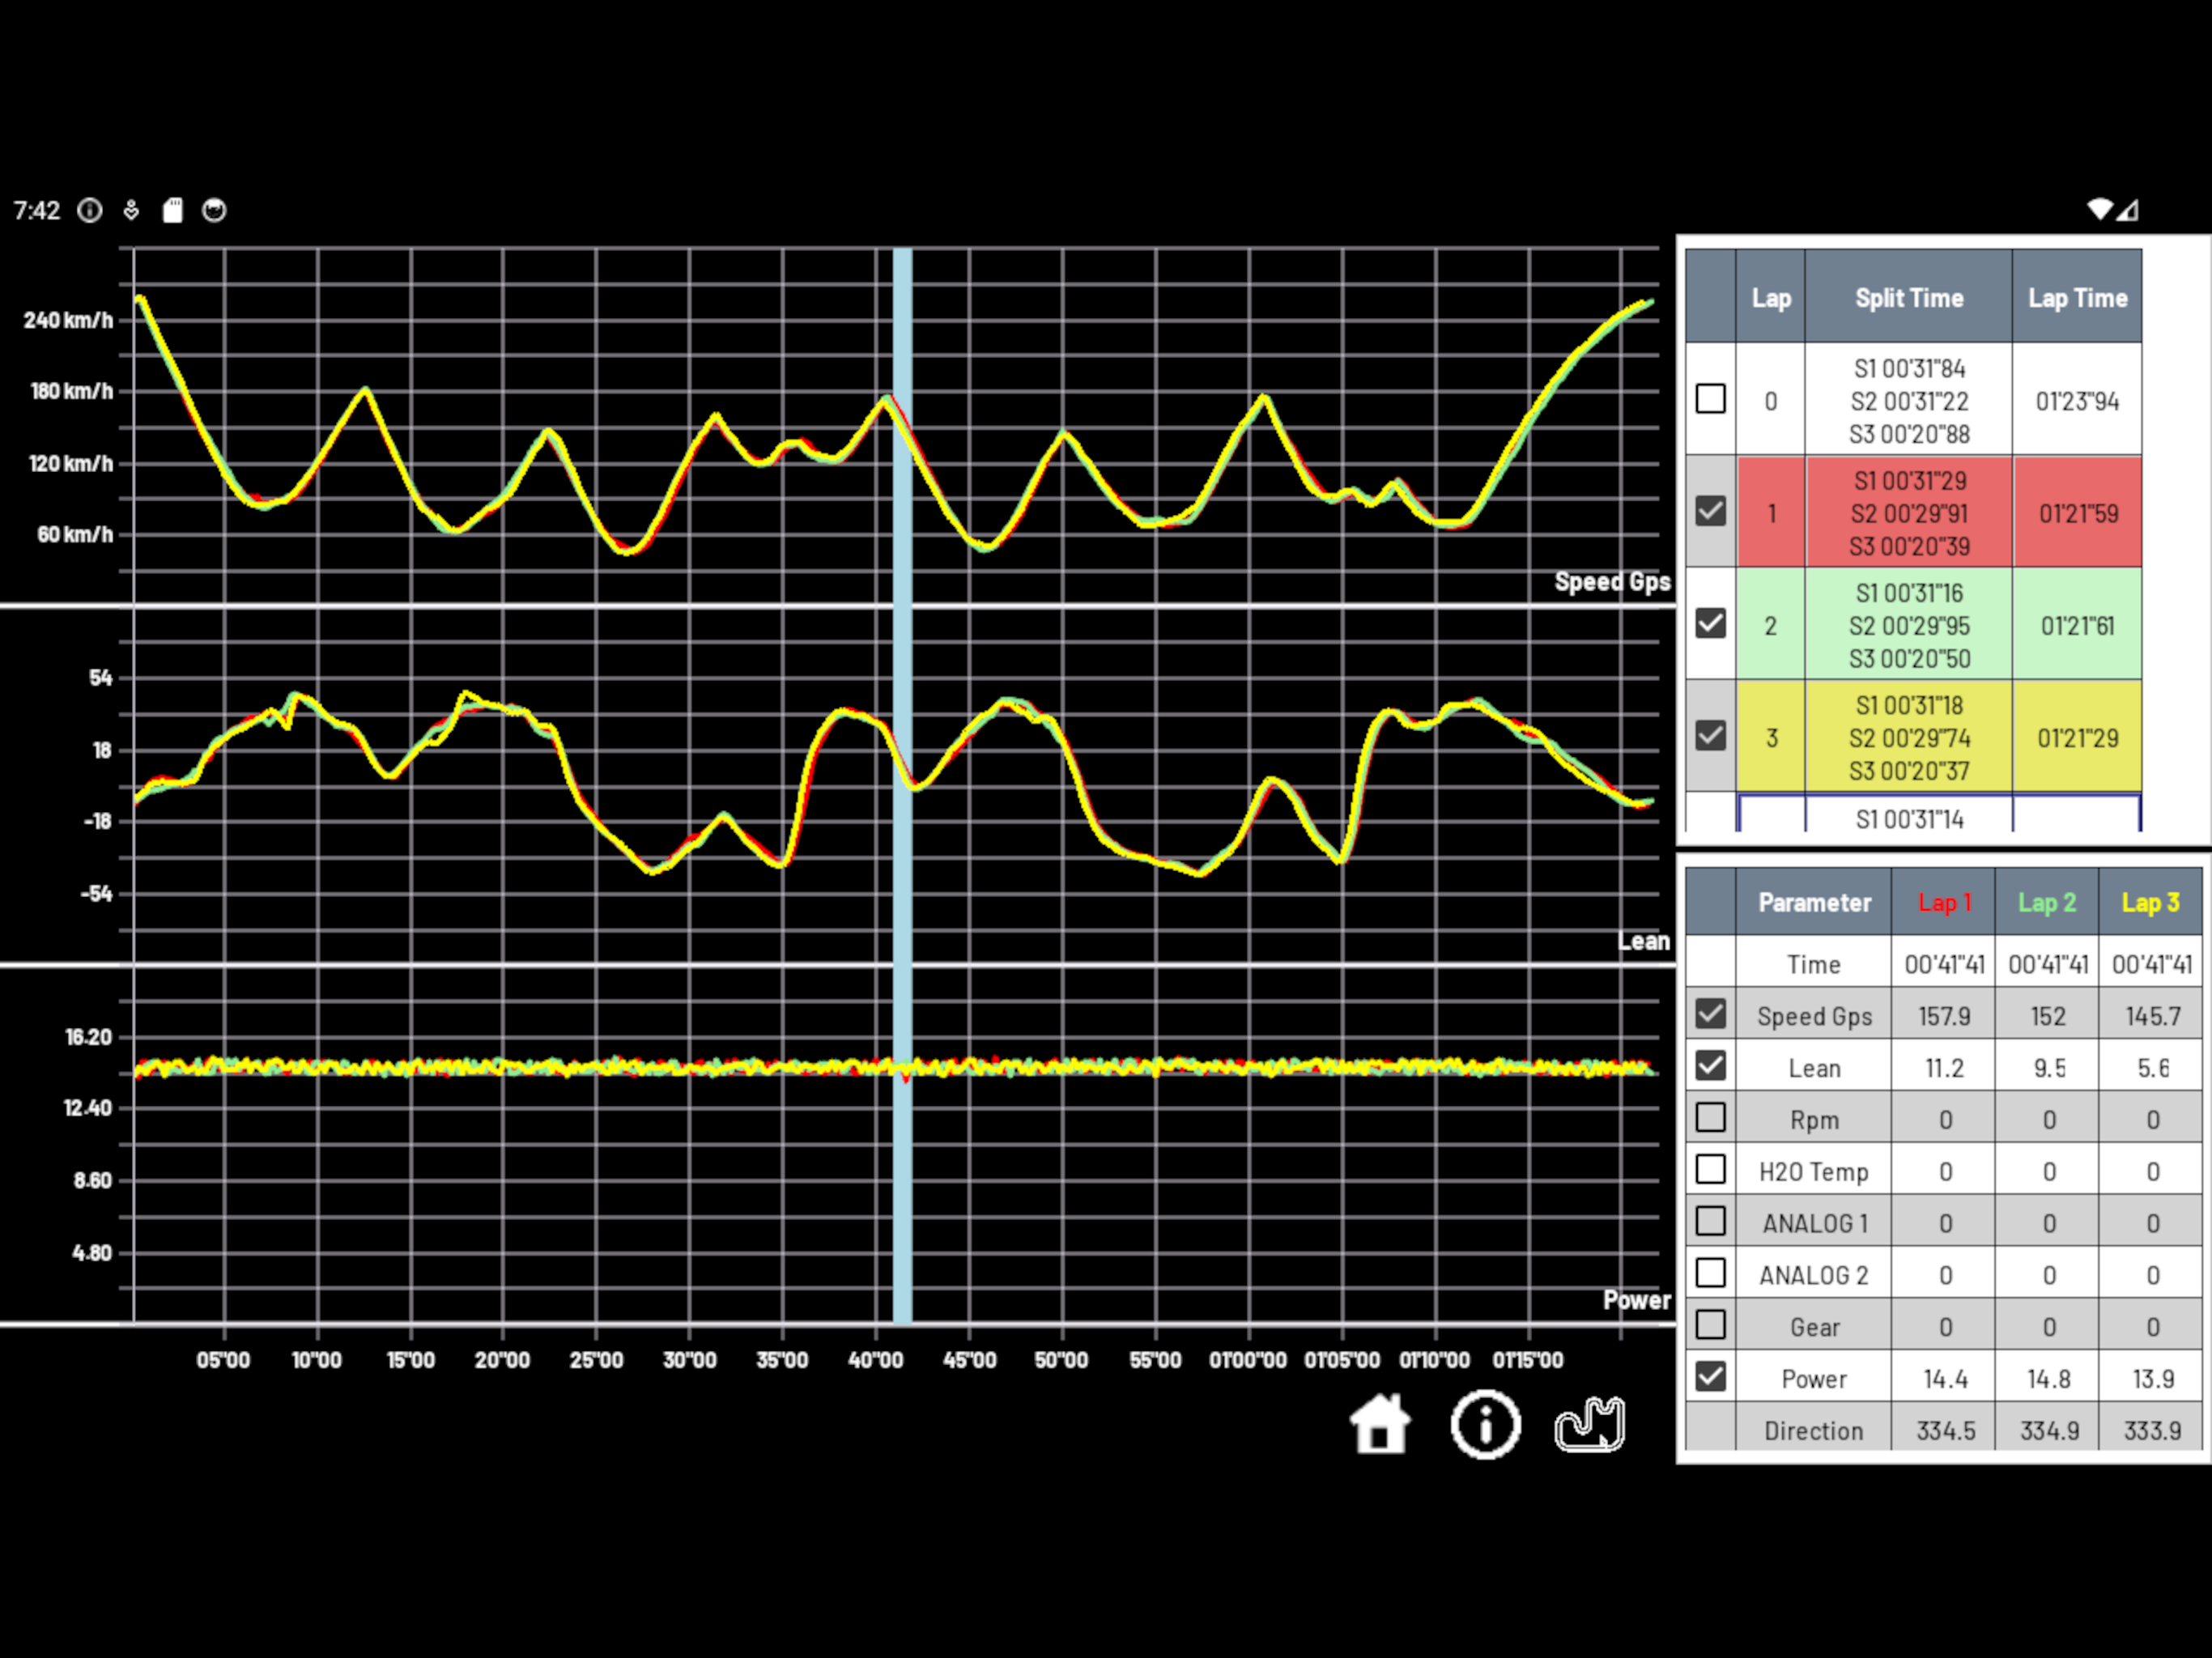Screen dimensions: 2212x1658
Task: Click Direction value 333.9
Action: [x=2152, y=1431]
